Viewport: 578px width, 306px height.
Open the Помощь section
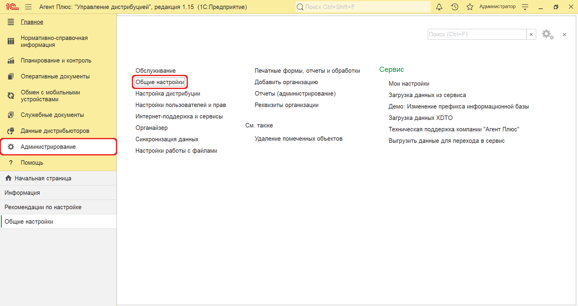pos(58,163)
